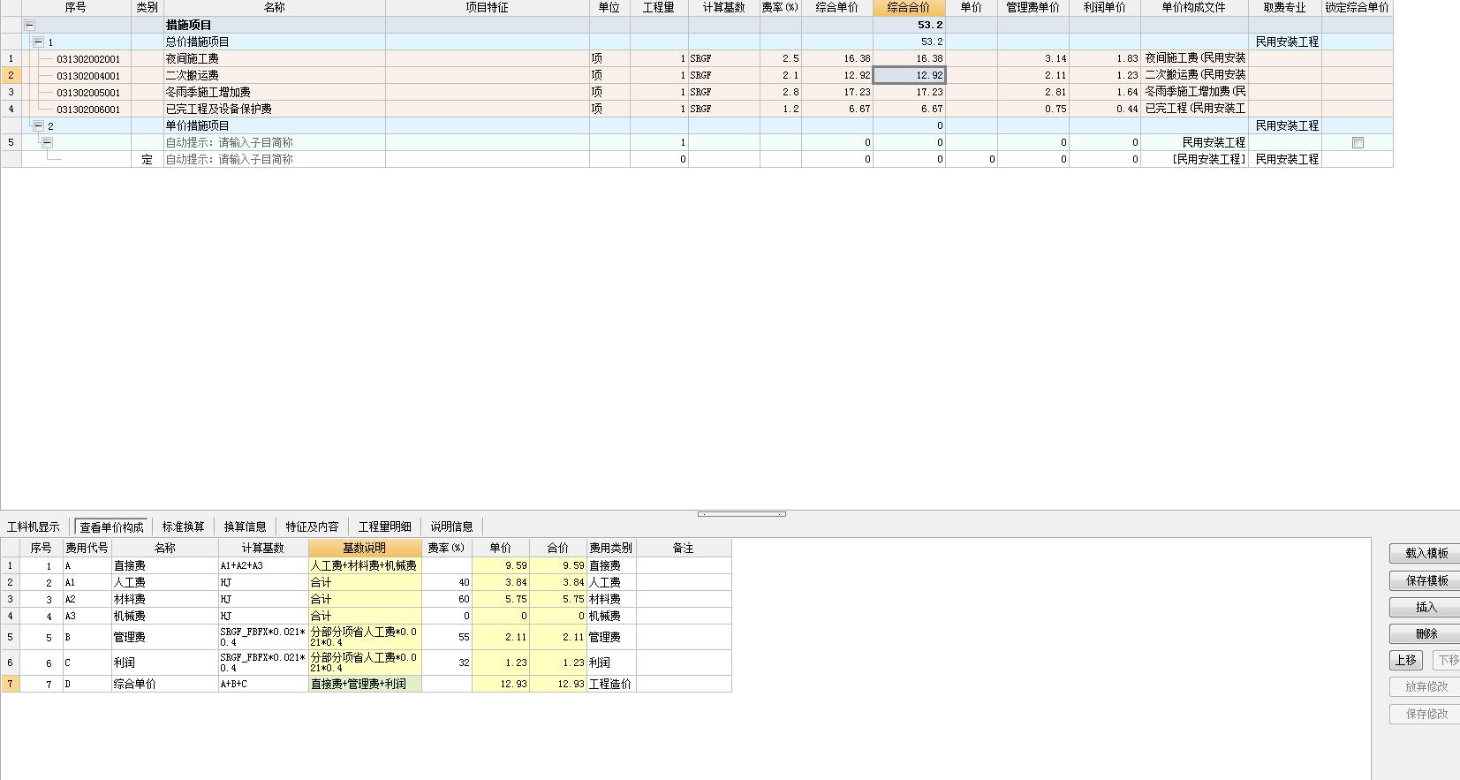Viewport: 1460px width, 780px height.
Task: Click the 保存模板 button
Action: coord(1425,580)
